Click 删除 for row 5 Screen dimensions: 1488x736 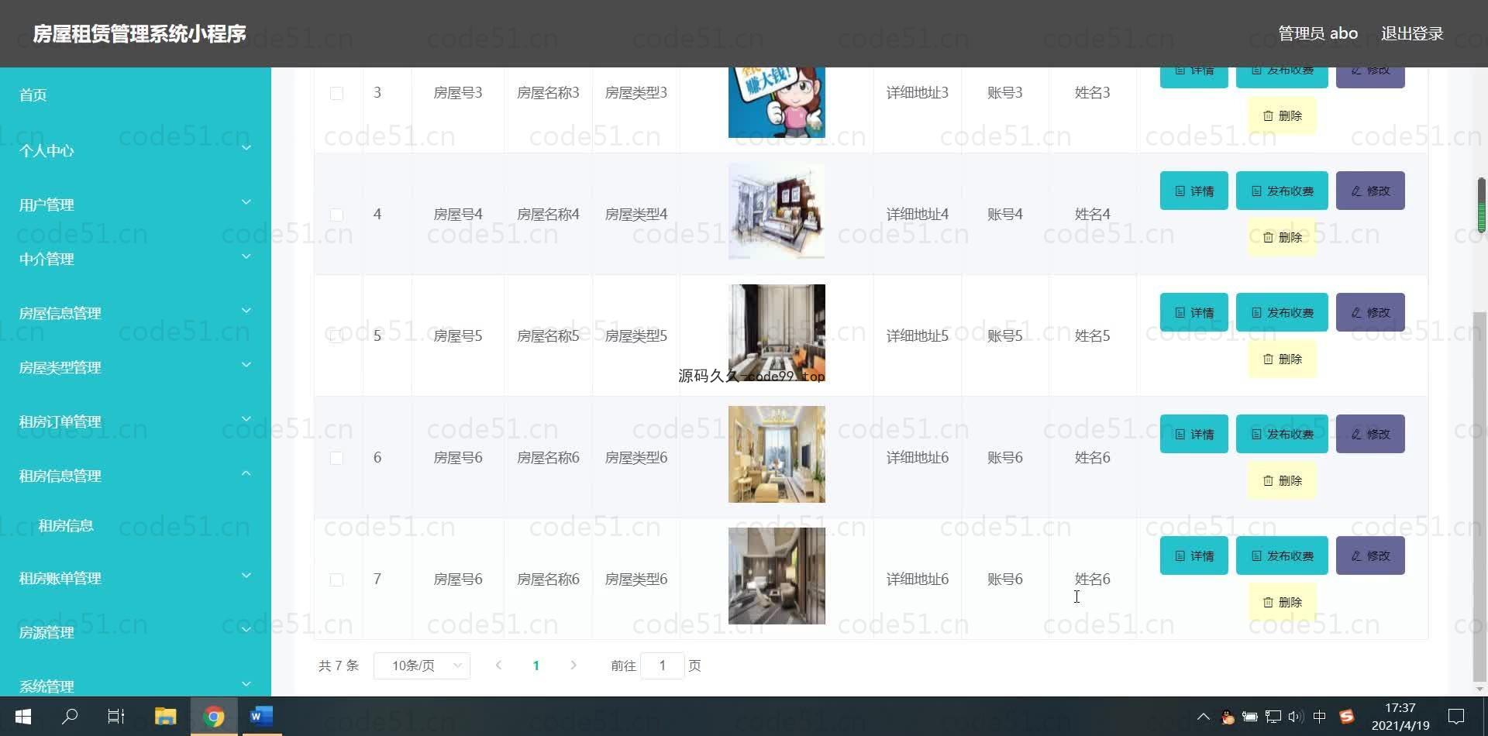[x=1282, y=359]
